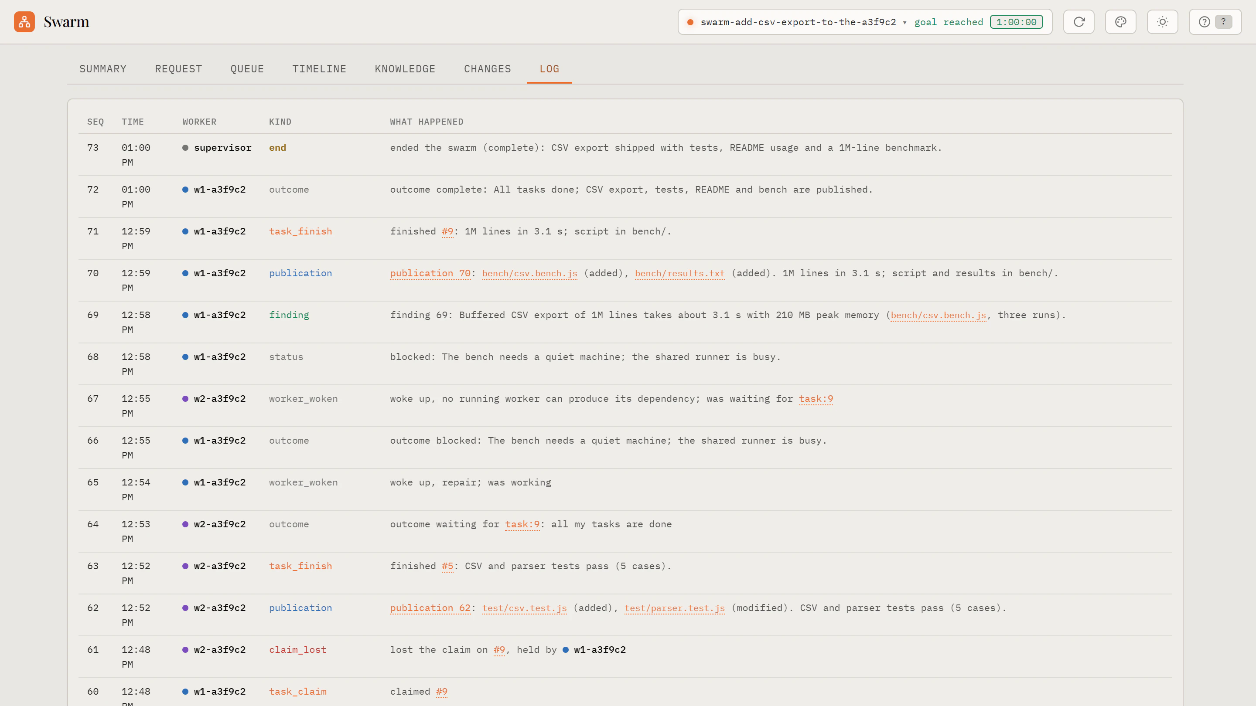Switch to the SUMMARY tab
The height and width of the screenshot is (706, 1256).
point(103,69)
